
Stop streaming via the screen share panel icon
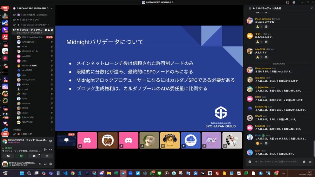pyautogui.click(x=50, y=141)
